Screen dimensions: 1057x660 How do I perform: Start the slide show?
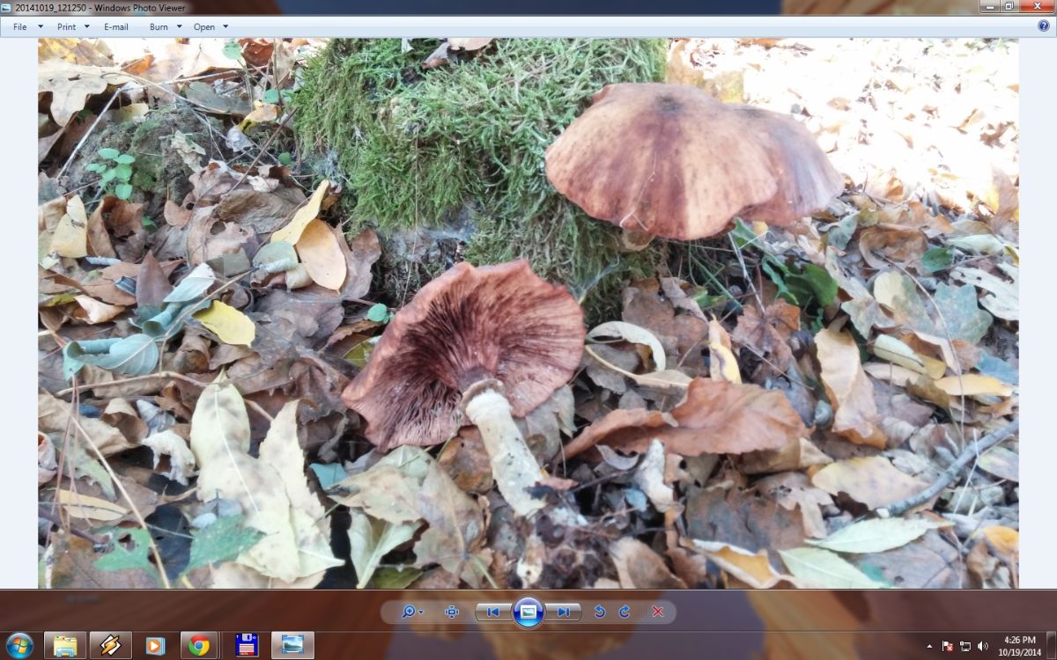(x=528, y=612)
